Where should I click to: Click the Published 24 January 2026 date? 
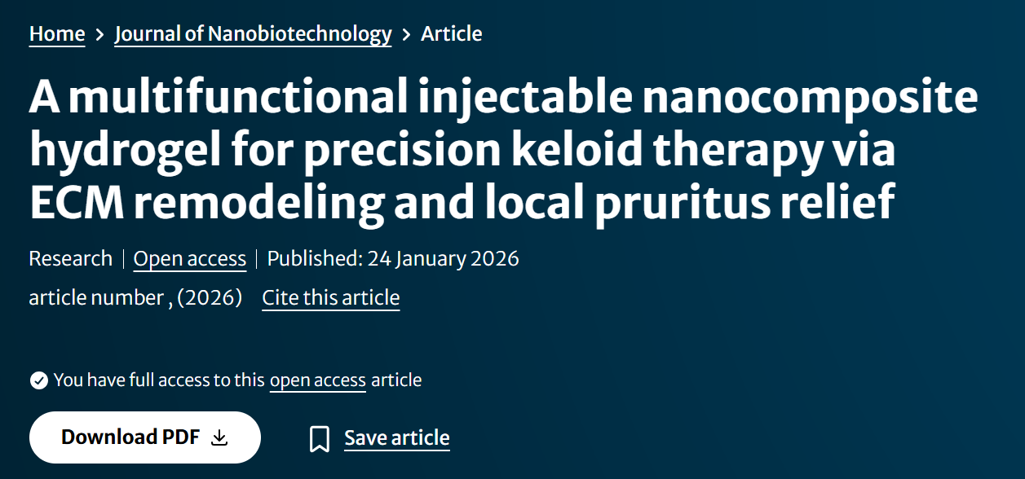(x=393, y=259)
